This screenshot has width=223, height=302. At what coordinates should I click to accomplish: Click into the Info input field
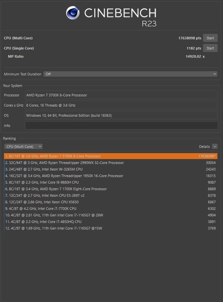tap(121, 126)
